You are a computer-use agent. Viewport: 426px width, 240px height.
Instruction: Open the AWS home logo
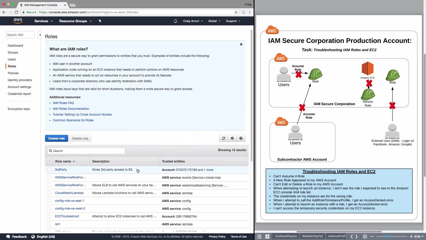[x=18, y=21]
